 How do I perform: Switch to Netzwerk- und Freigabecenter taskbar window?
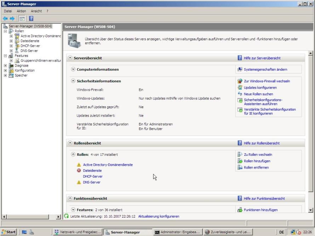pyautogui.click(x=78, y=232)
